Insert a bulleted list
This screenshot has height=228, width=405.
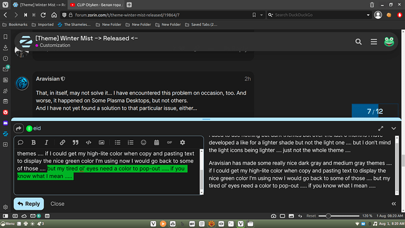117,142
